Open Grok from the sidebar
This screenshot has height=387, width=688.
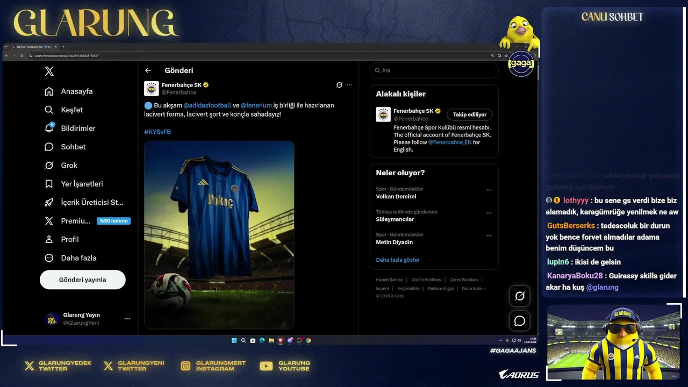click(61, 165)
